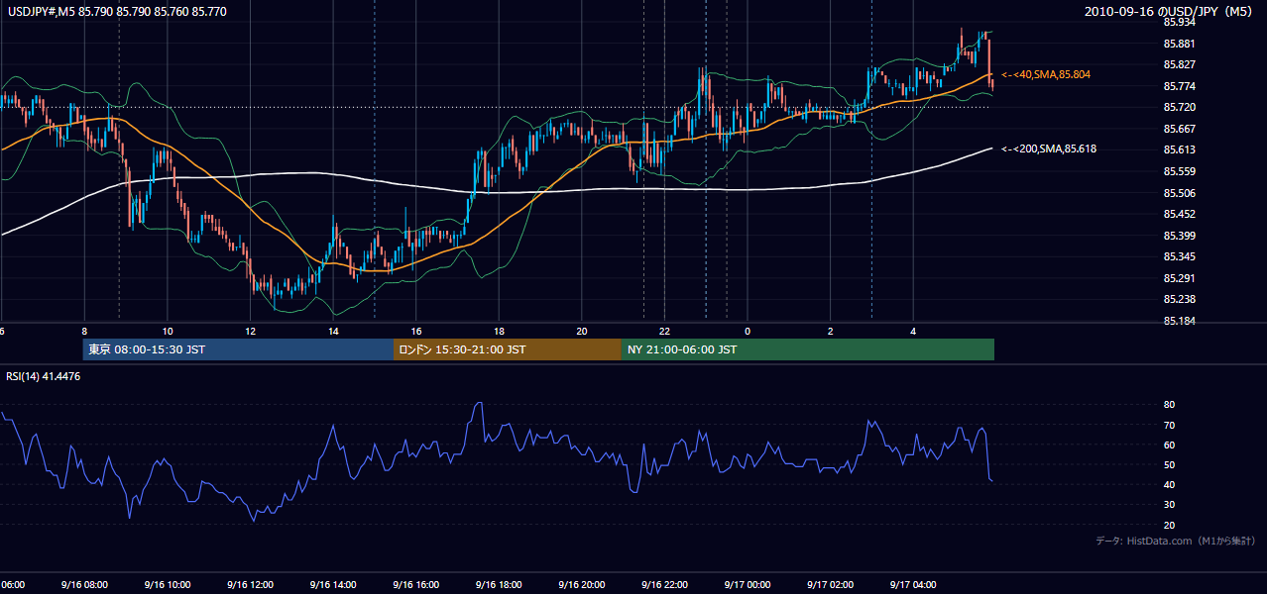Click the 9/17 02:00 bottom time label
The image size is (1267, 594).
(x=830, y=585)
